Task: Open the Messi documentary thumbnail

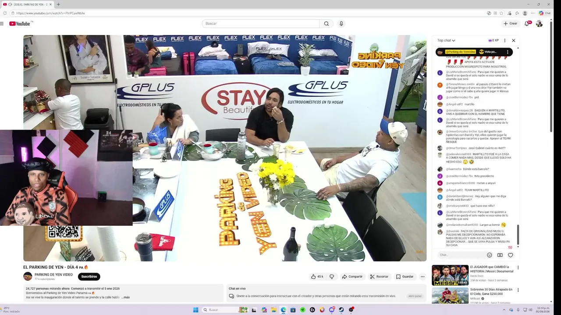Action: tap(450, 275)
